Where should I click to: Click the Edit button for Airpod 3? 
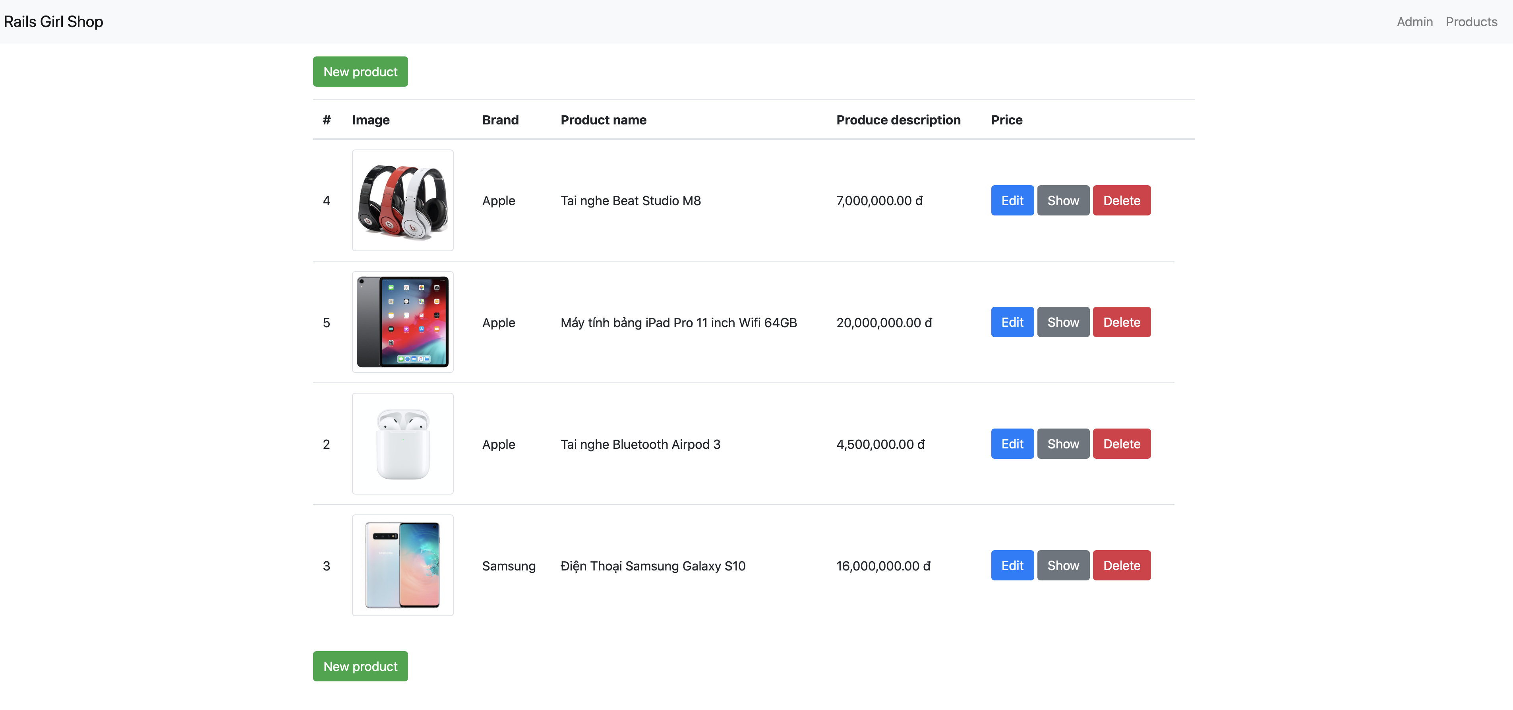point(1012,443)
